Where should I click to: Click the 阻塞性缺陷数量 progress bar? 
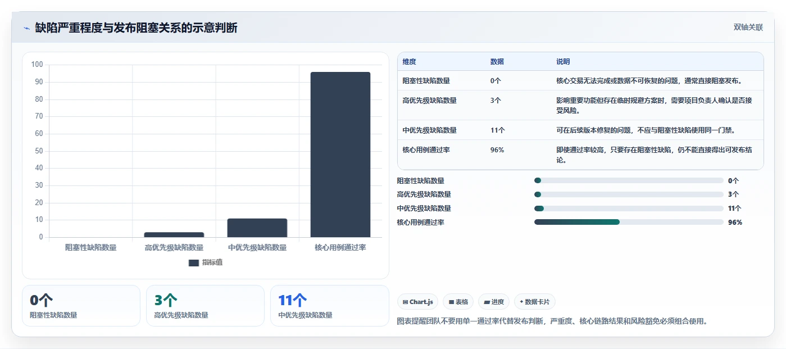coord(629,180)
